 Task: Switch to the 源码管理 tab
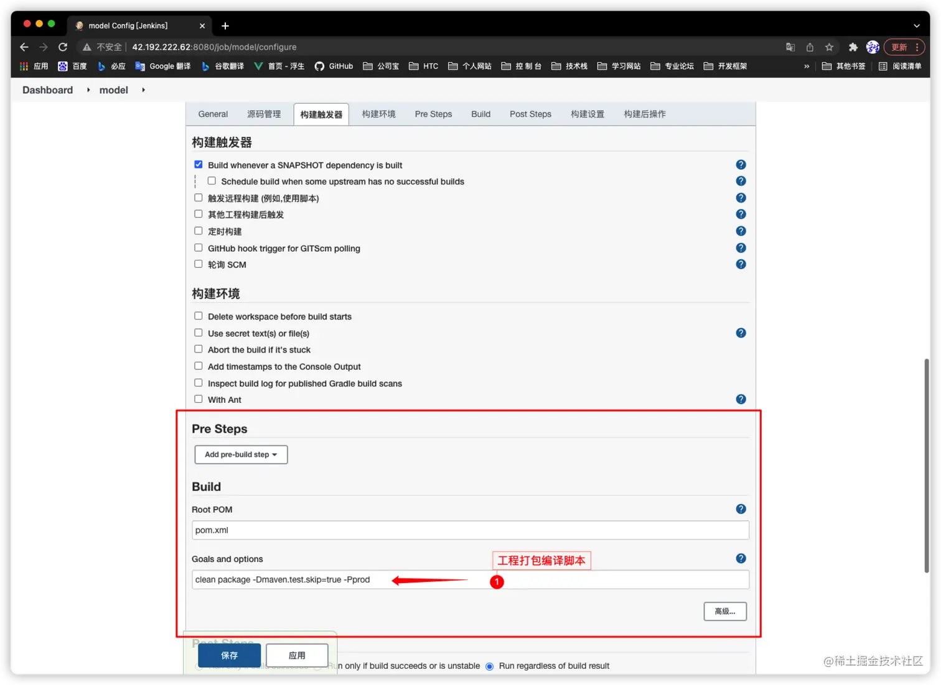coord(264,114)
